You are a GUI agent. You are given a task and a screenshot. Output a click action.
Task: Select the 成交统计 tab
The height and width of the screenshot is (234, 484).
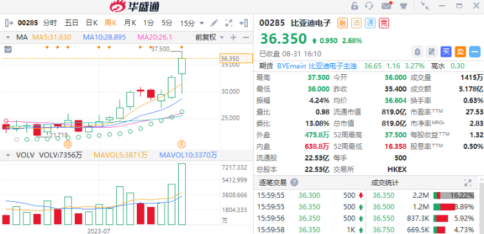click(x=385, y=182)
